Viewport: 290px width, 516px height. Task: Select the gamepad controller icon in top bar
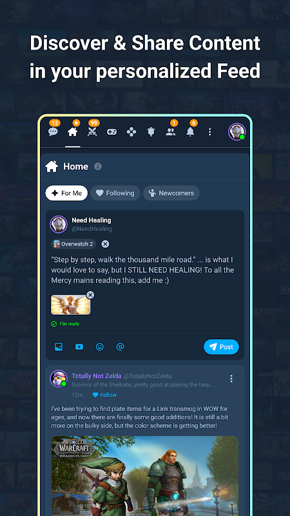(x=111, y=132)
